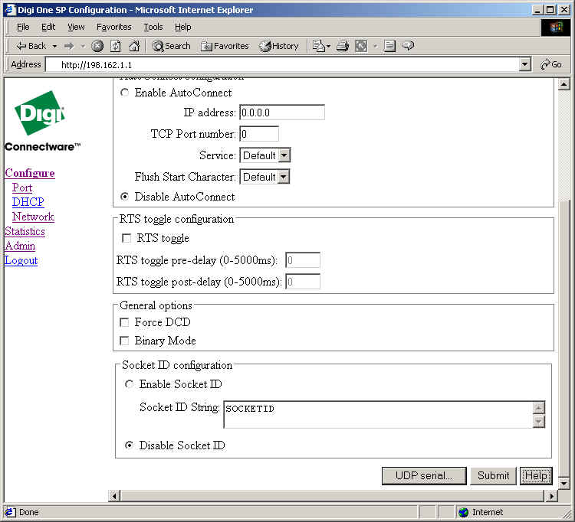Tick the Binary Mode checkbox

coord(125,341)
